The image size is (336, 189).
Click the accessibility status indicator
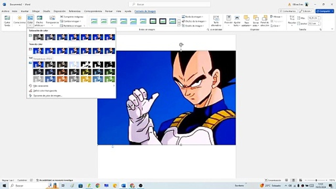coord(55,180)
